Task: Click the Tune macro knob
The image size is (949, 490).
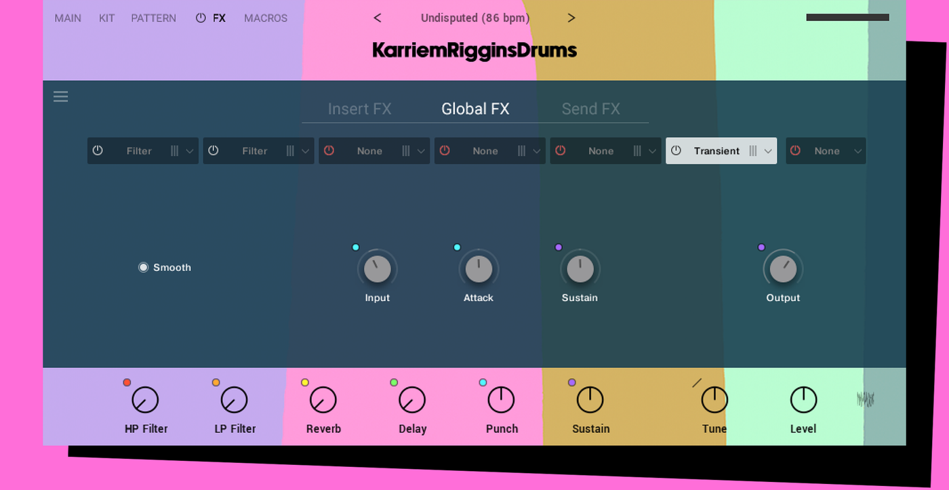Action: (x=714, y=401)
